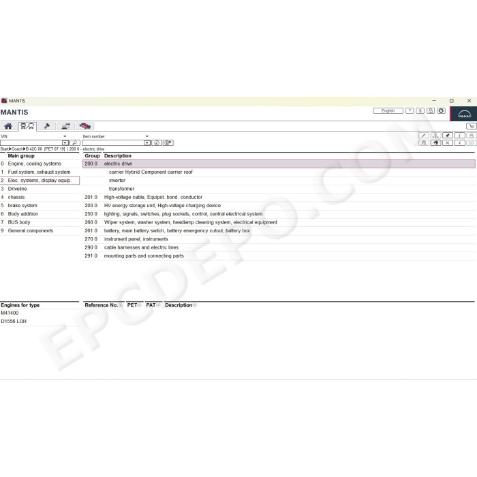Sort by PET column header
The height and width of the screenshot is (477, 477).
pos(134,305)
